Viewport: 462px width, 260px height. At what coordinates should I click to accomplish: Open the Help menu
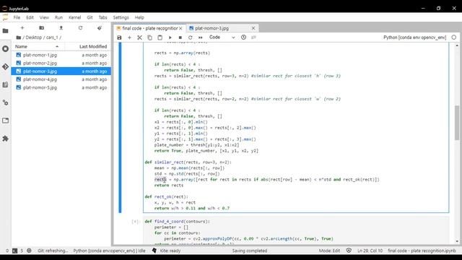tap(139, 17)
